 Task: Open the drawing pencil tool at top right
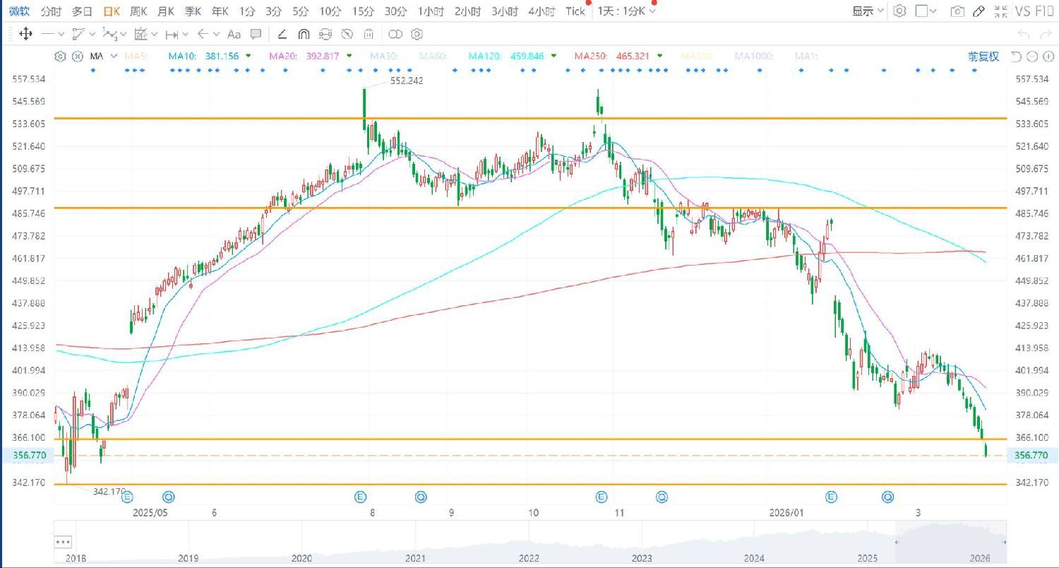[979, 11]
